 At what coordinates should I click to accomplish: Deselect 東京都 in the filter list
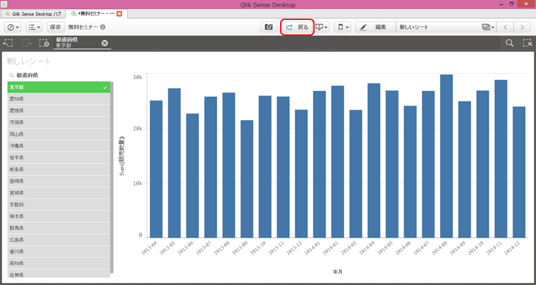[x=58, y=87]
